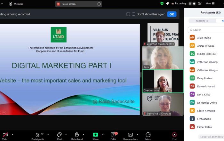Switch to the Panelists (7) tab

pyautogui.click(x=202, y=21)
